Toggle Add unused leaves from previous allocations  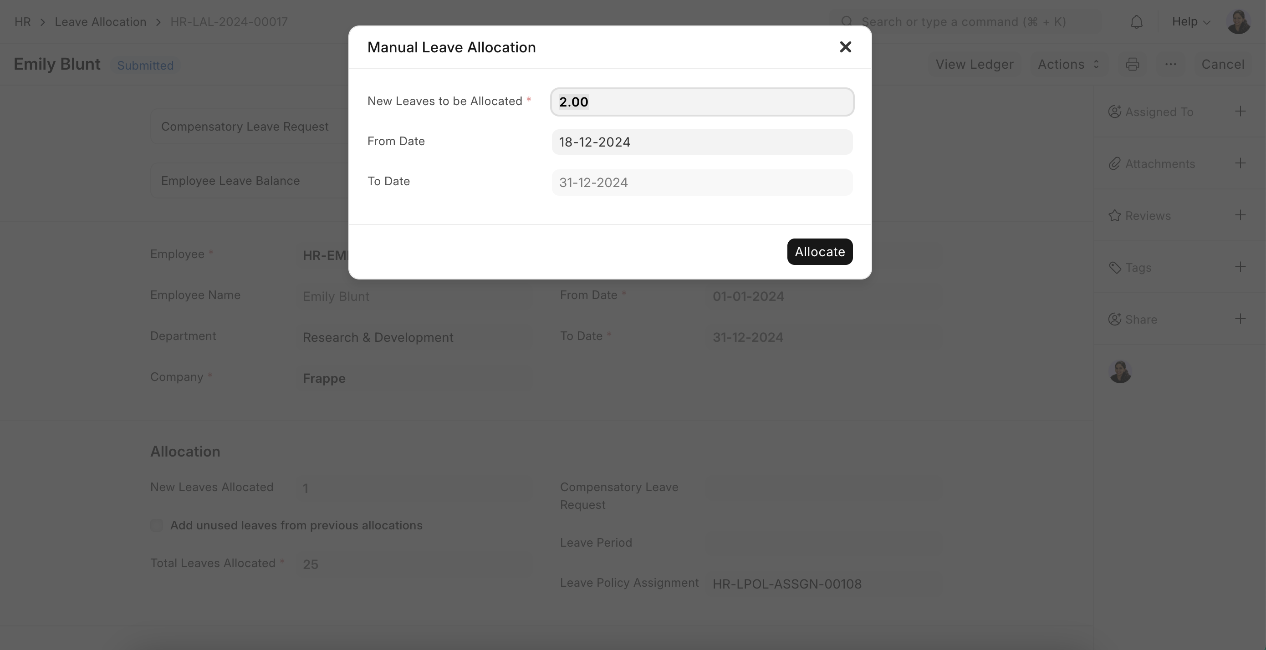click(156, 525)
